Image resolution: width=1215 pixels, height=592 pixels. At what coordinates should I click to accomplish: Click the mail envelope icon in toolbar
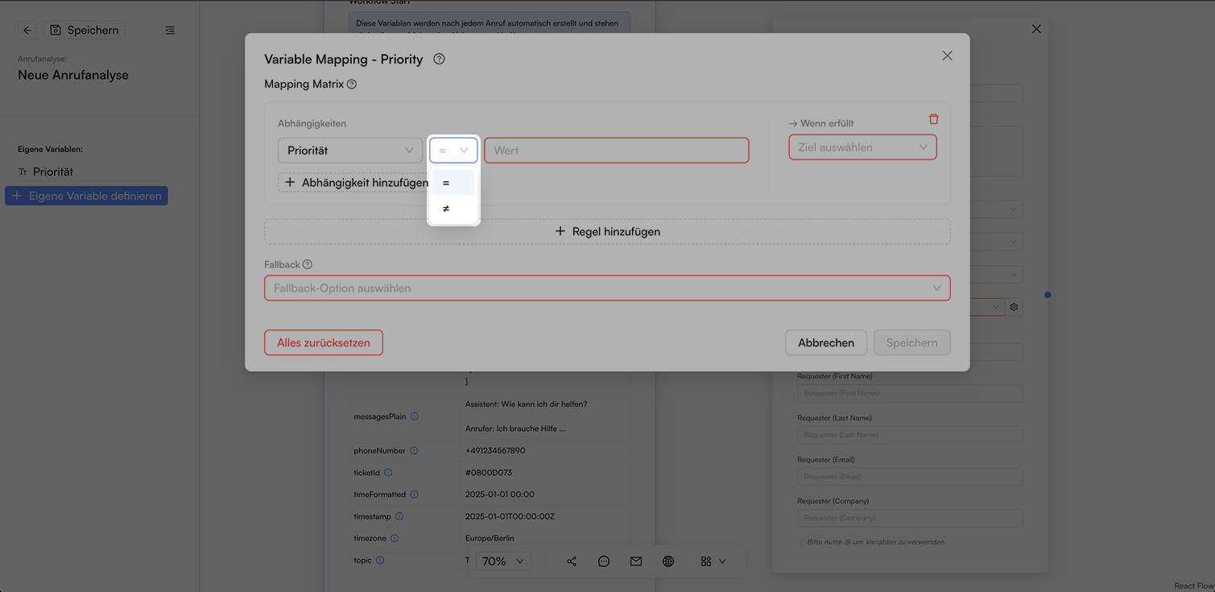click(x=636, y=561)
